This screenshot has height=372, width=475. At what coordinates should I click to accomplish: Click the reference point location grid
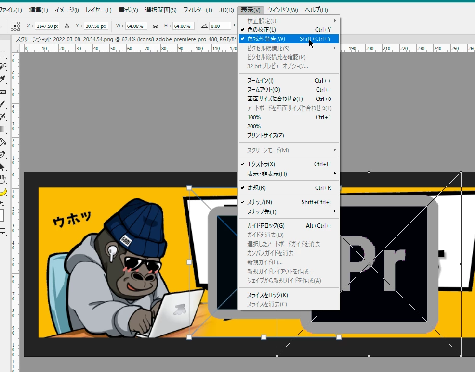[15, 26]
